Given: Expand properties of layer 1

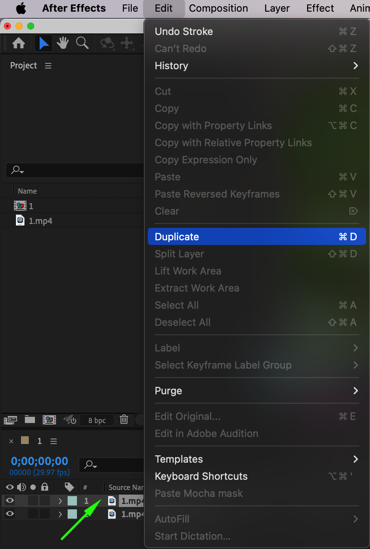Looking at the screenshot, I should coord(60,501).
